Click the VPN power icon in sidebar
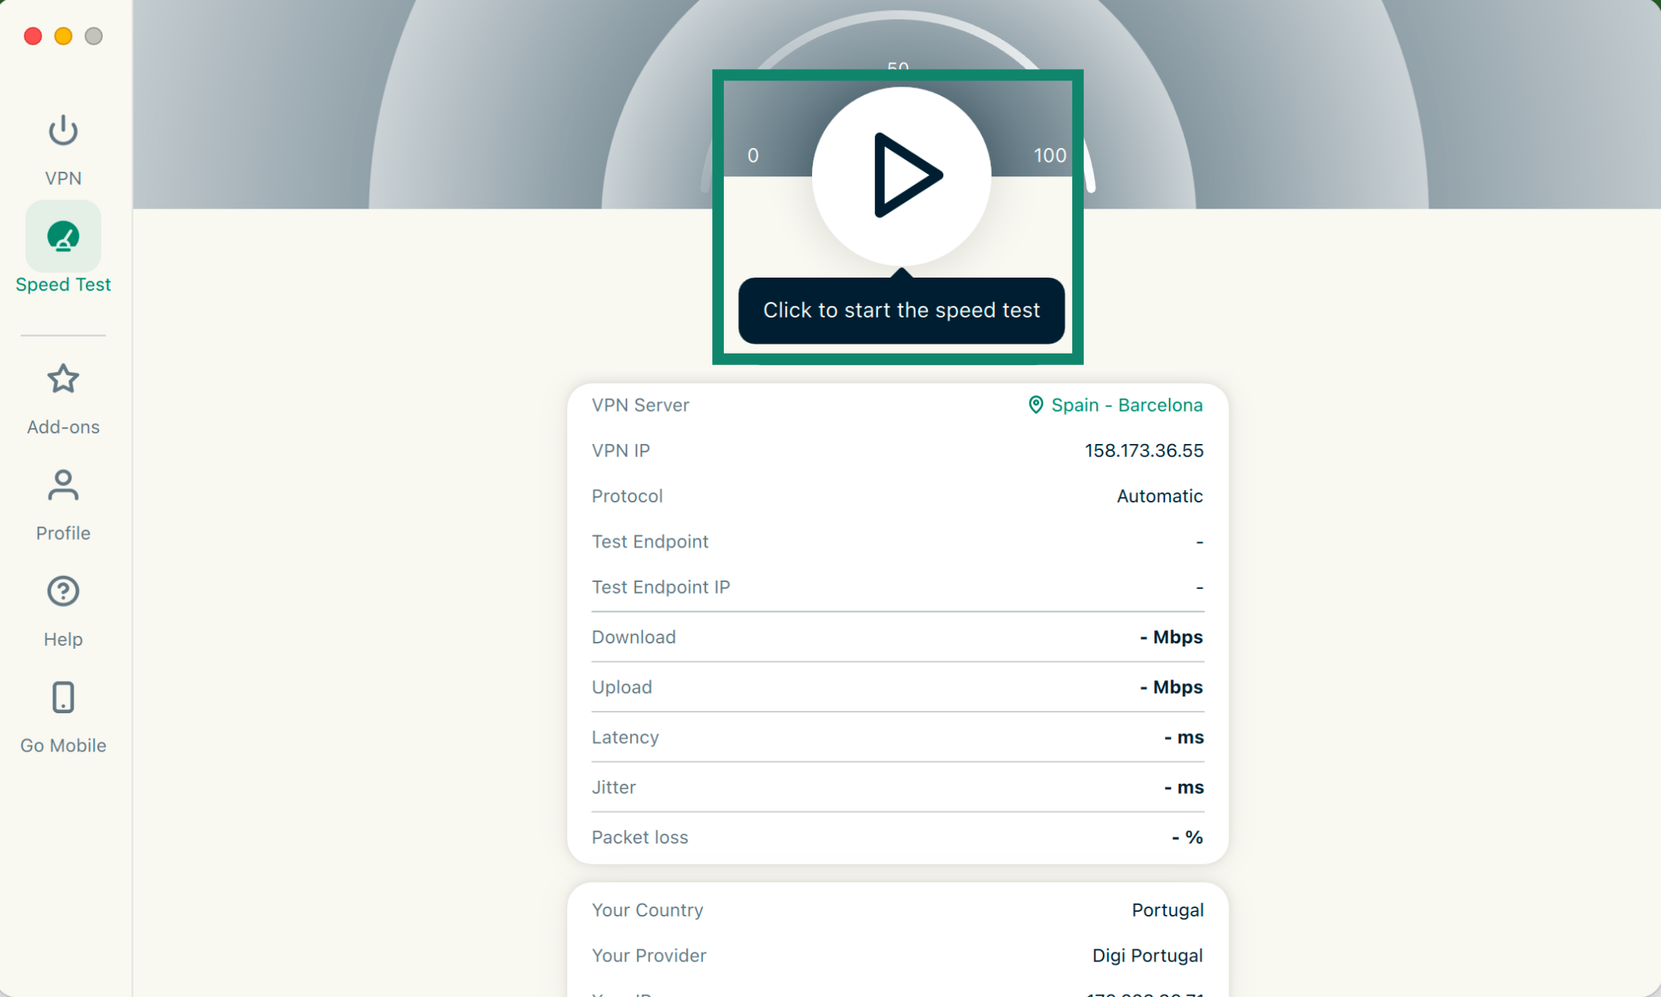Screen dimensions: 1661x997 pos(63,130)
